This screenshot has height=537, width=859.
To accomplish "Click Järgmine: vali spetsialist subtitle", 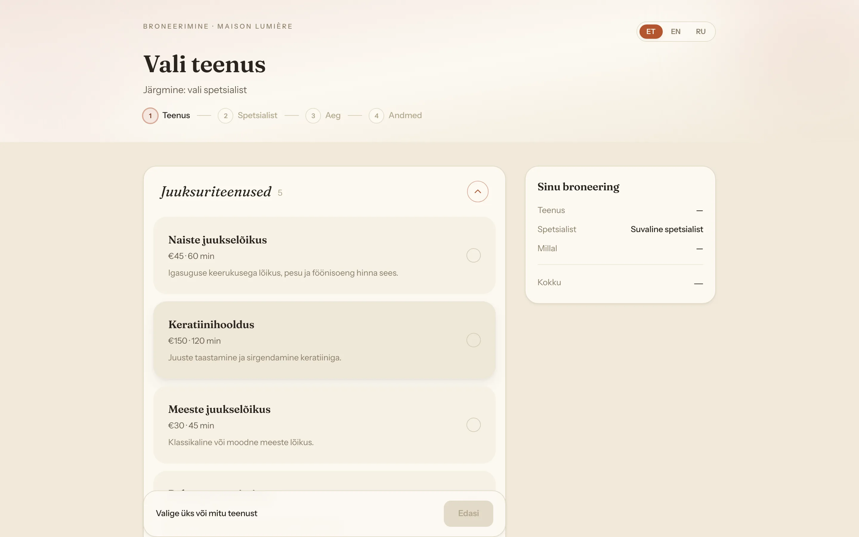I will click(195, 90).
